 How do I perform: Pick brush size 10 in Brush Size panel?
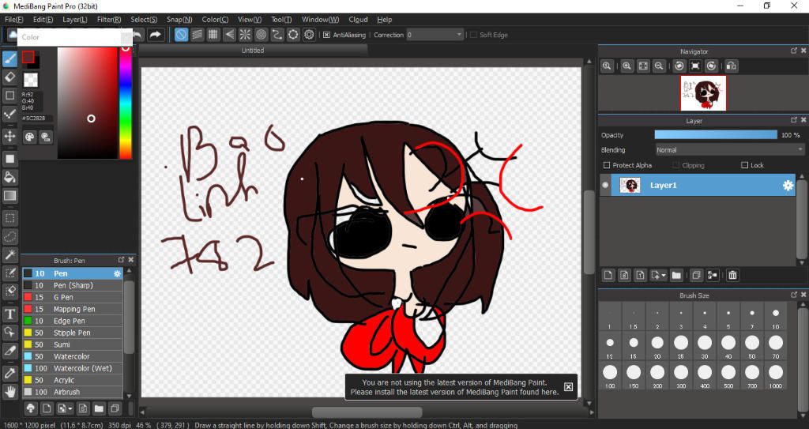point(776,317)
